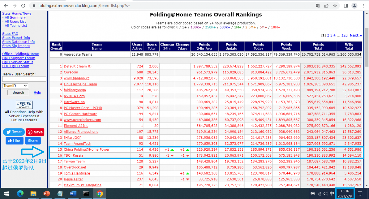Share this page via the share icon
This screenshot has height=199, width=369.
point(326,5)
